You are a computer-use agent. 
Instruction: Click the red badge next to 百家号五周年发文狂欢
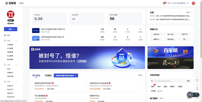[53, 83]
